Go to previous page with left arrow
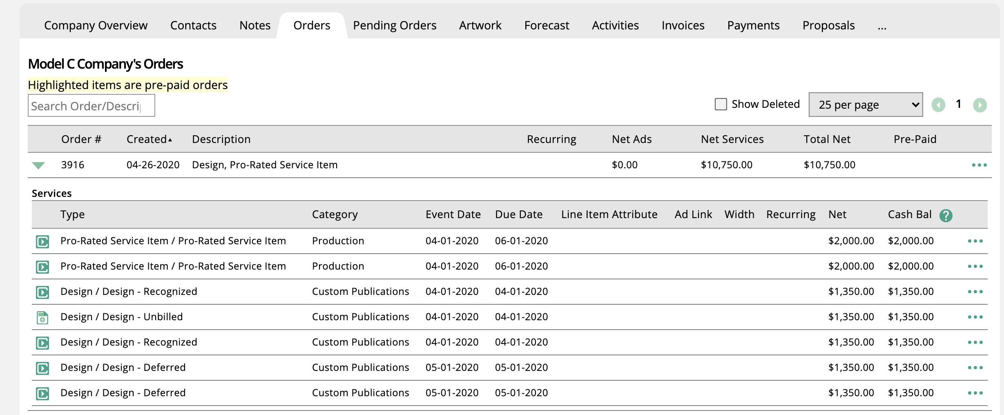Image resolution: width=1004 pixels, height=415 pixels. click(x=938, y=105)
